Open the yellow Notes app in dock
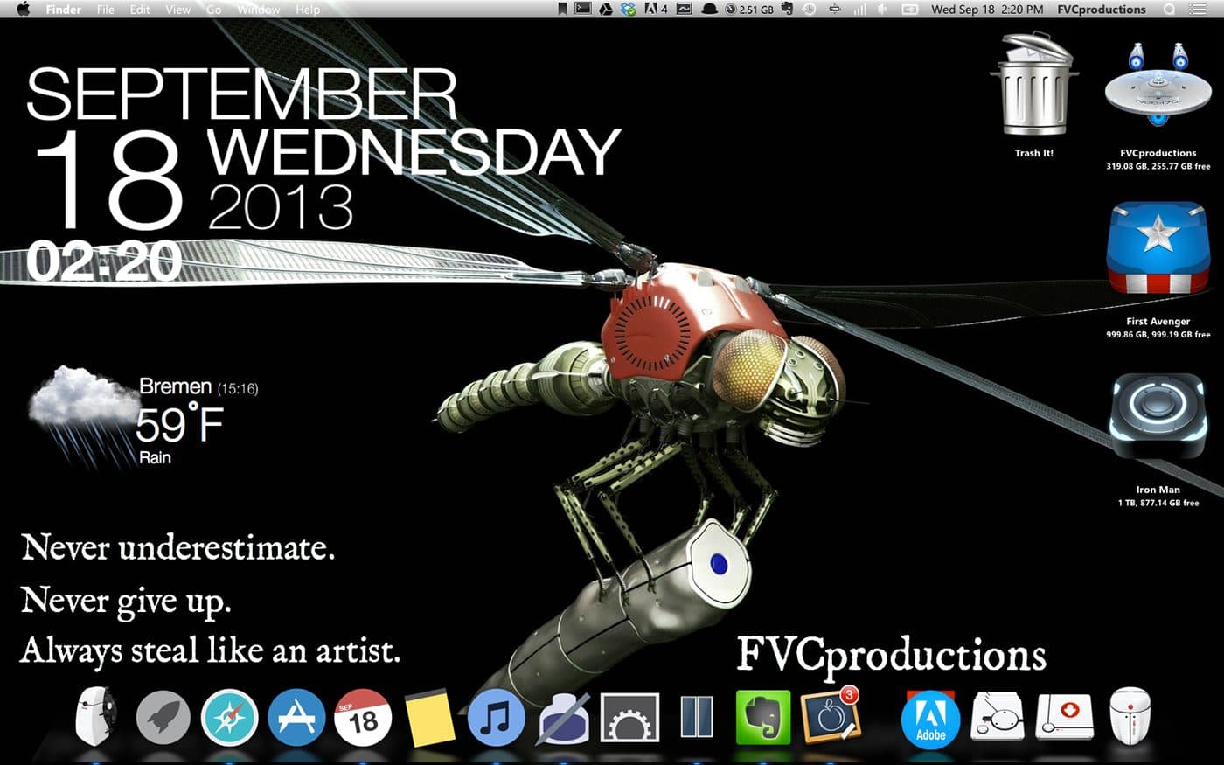 click(429, 718)
